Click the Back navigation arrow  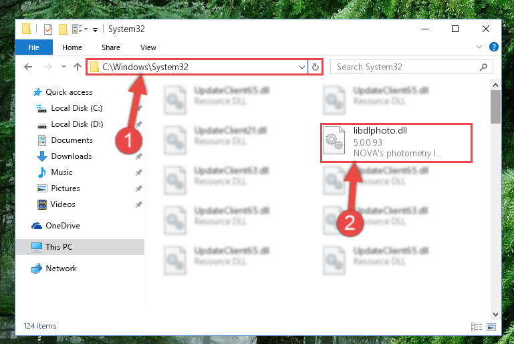coord(28,67)
